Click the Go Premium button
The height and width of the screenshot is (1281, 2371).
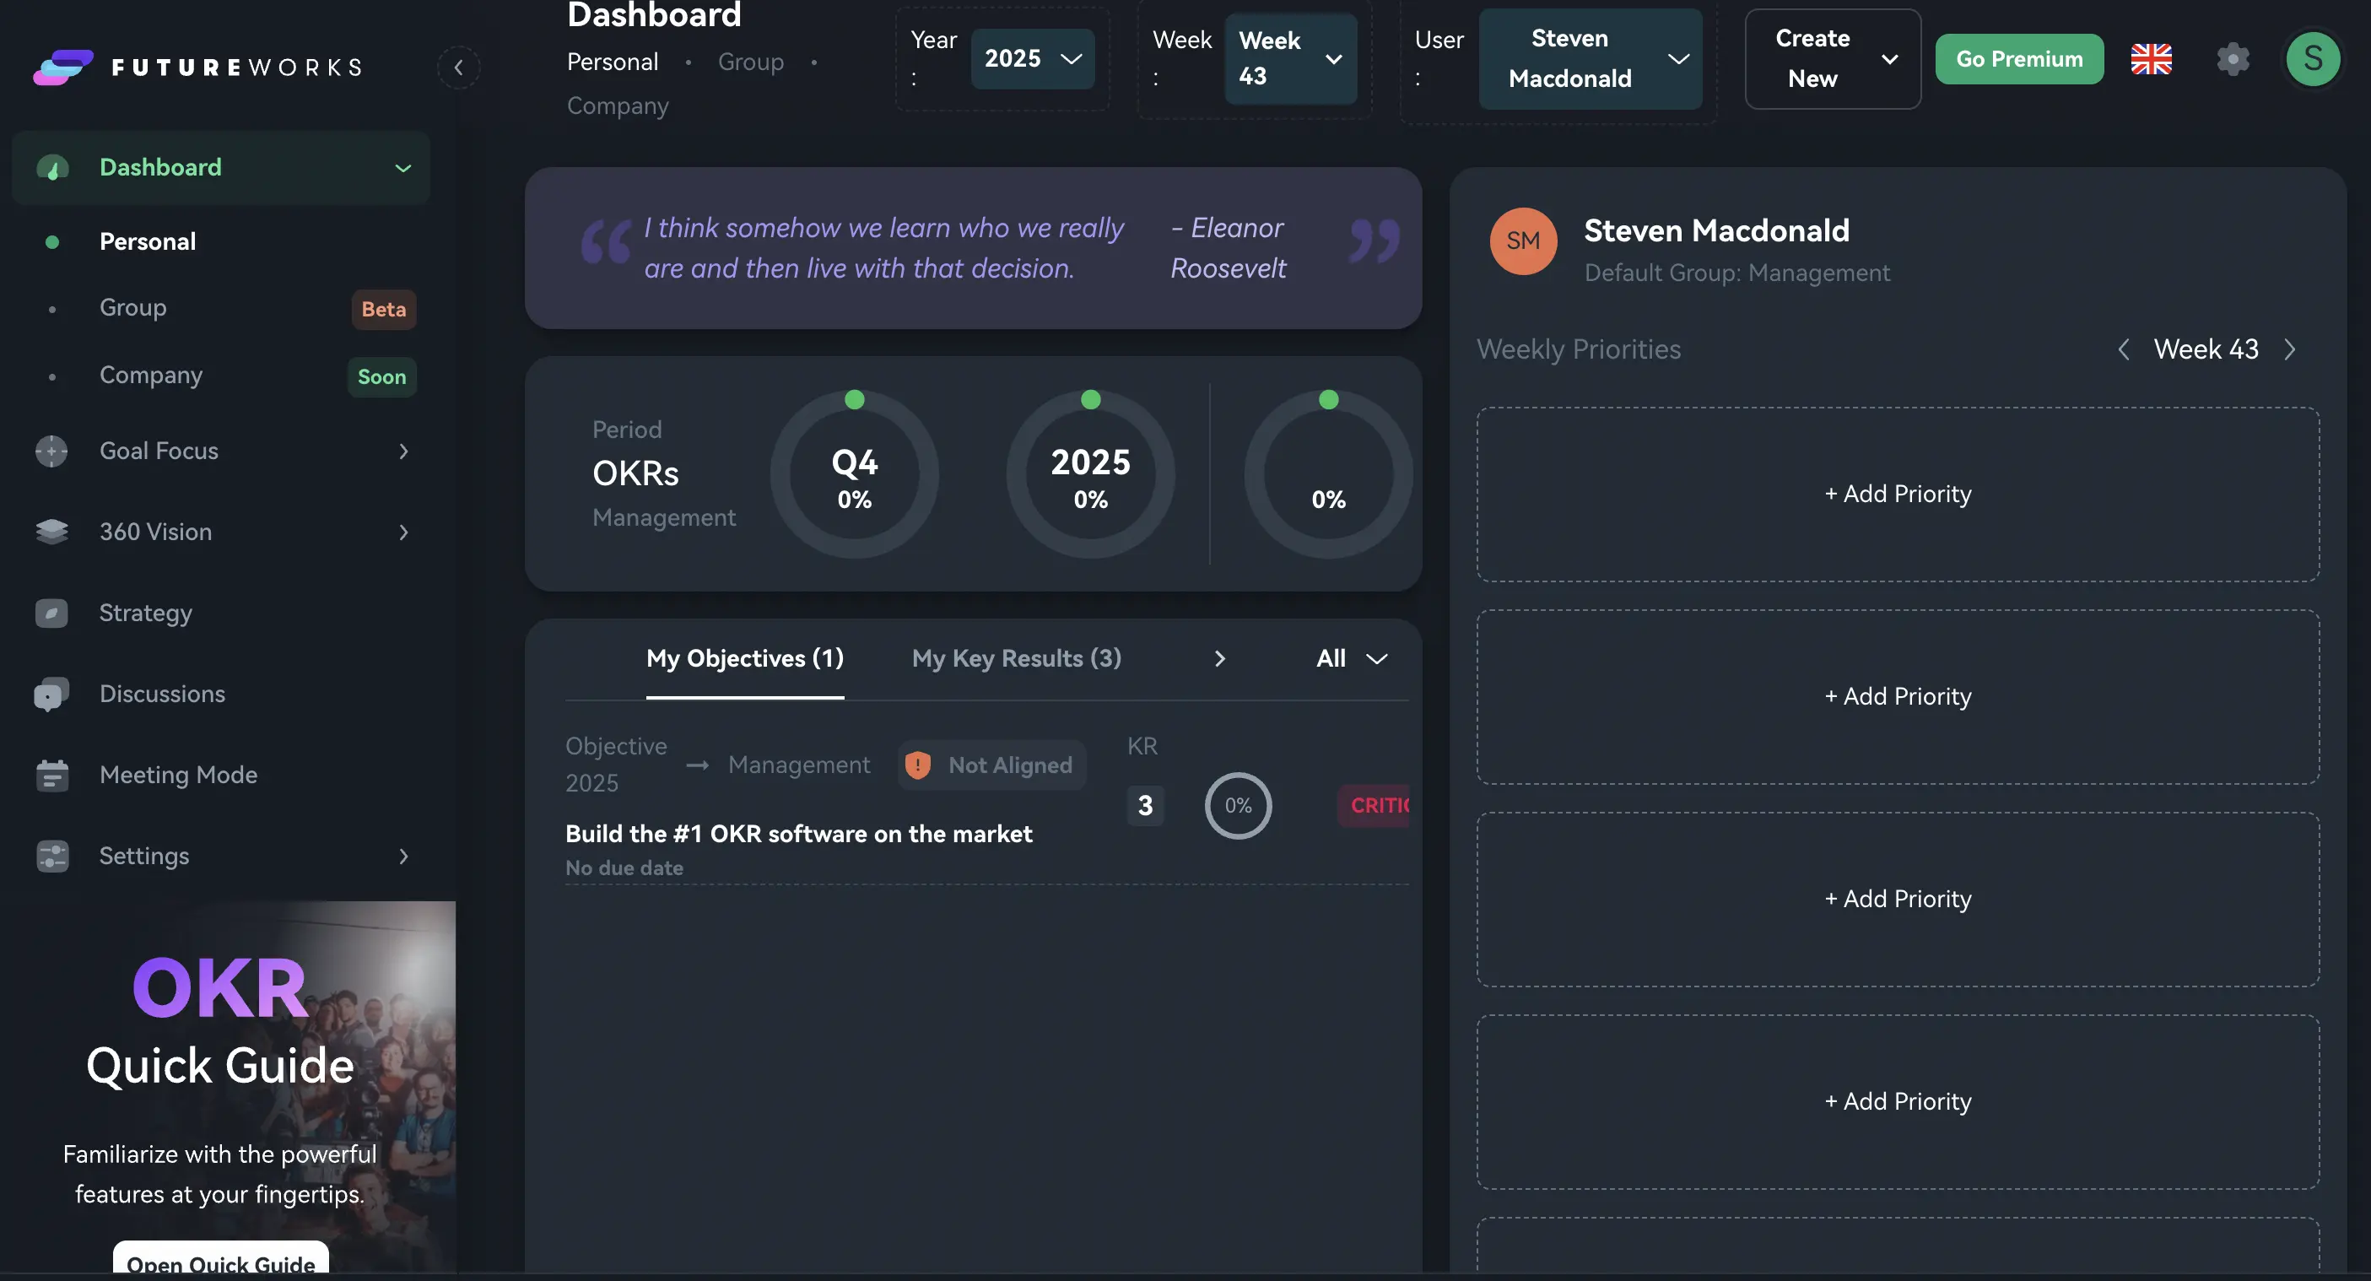click(2019, 58)
